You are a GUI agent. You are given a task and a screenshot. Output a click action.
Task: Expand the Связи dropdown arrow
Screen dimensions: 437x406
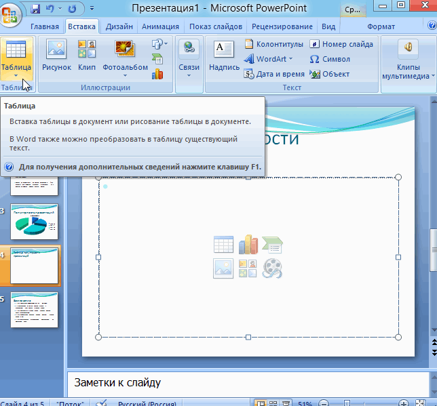pyautogui.click(x=189, y=75)
